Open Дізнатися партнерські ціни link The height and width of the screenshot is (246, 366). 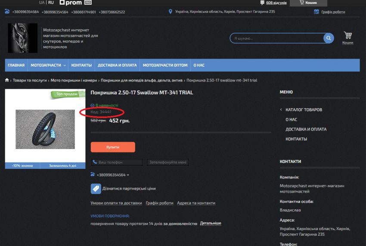[x=129, y=189]
